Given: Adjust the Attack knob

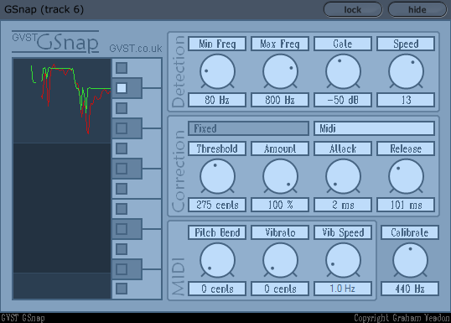Looking at the screenshot, I should tap(343, 176).
